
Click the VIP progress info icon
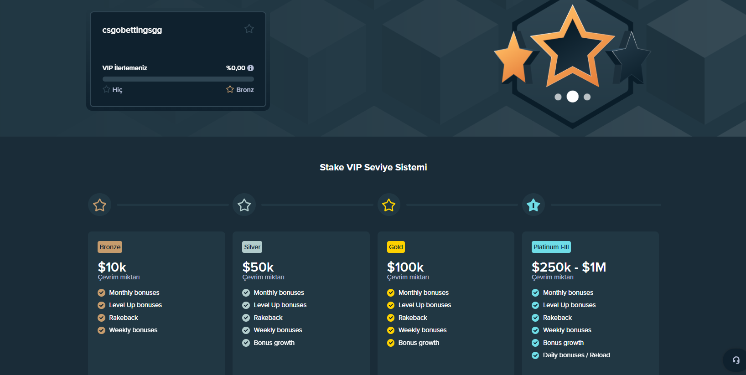pos(250,68)
